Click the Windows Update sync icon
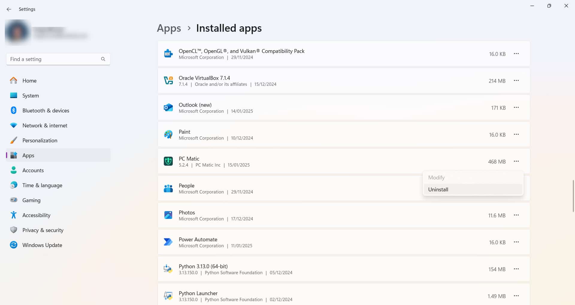The image size is (575, 305). pyautogui.click(x=13, y=245)
